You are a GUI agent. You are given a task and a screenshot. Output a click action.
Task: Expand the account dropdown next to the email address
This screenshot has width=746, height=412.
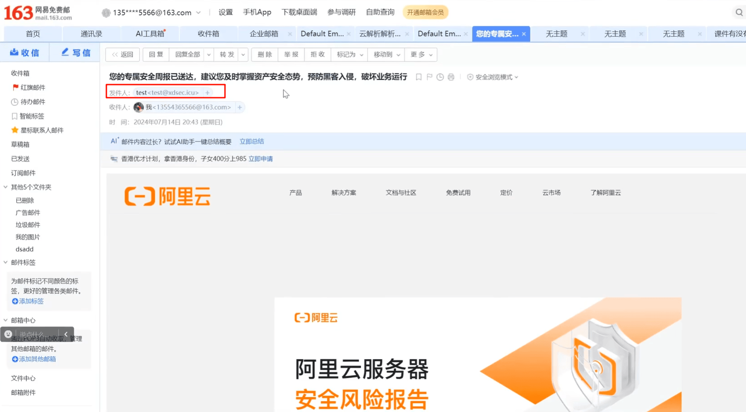[198, 13]
